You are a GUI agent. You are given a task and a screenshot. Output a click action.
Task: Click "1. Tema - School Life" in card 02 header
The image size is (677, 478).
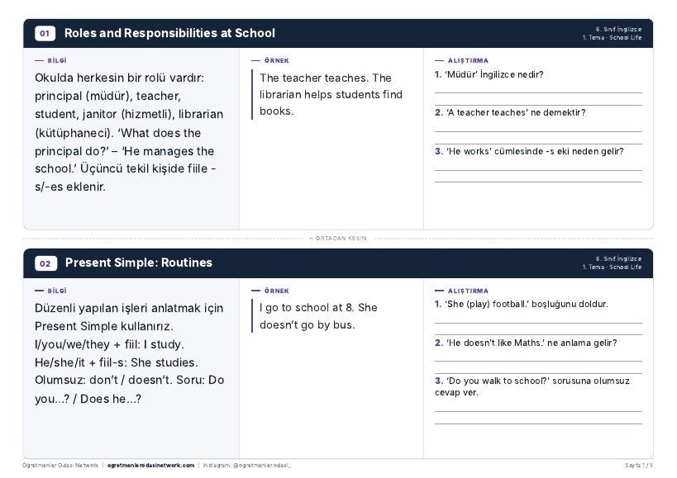(x=612, y=267)
